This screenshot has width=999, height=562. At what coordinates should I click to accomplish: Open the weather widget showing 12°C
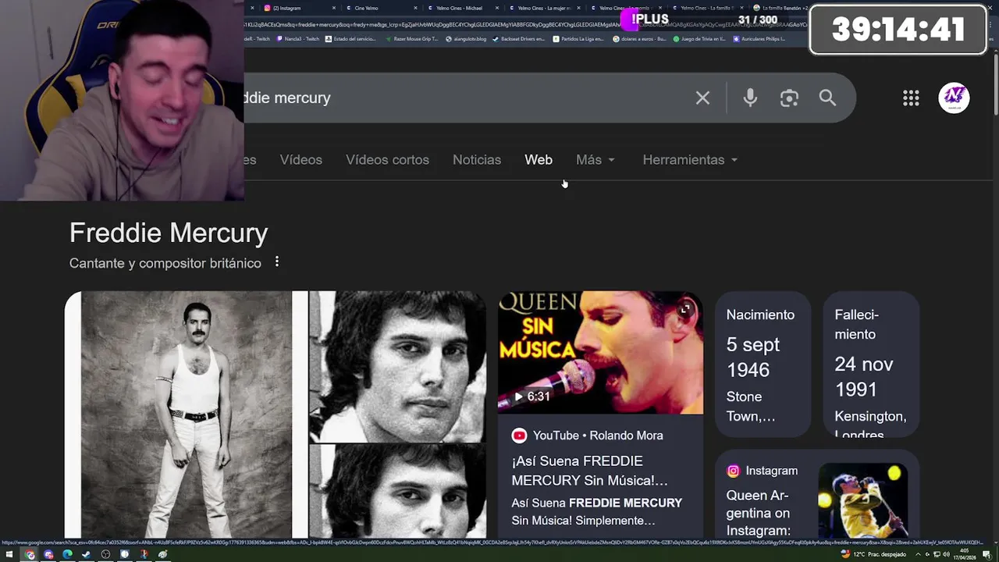[873, 555]
